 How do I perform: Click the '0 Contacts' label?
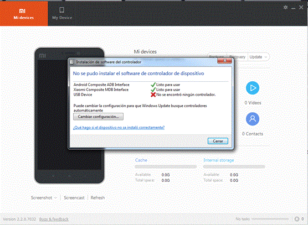click(253, 134)
